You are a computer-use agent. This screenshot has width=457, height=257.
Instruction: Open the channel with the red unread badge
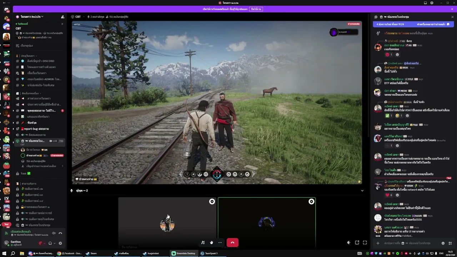click(39, 111)
